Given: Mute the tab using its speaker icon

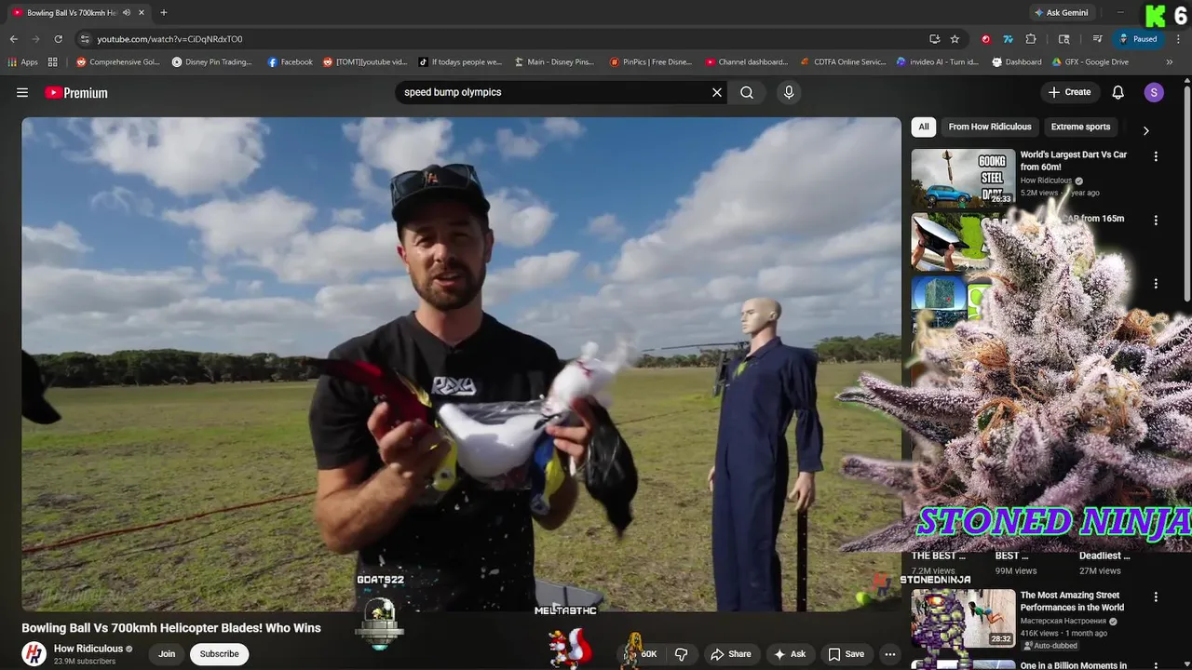Looking at the screenshot, I should (126, 12).
